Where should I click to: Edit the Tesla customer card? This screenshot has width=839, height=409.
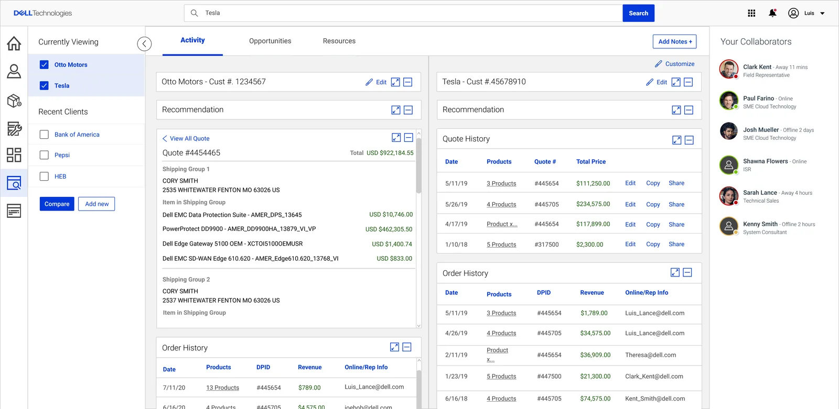click(x=657, y=82)
